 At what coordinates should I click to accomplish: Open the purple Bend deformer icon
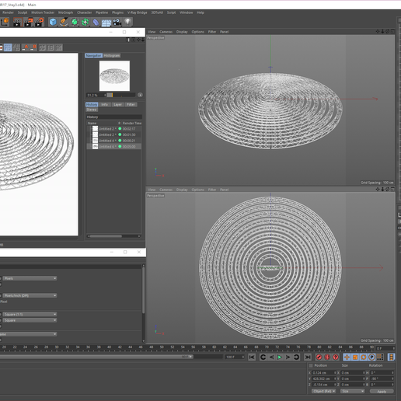(96, 23)
